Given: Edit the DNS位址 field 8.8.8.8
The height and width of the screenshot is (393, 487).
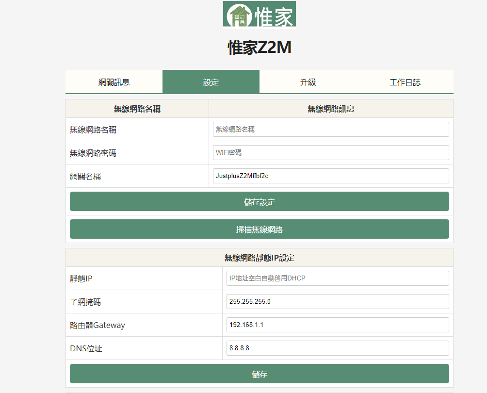Looking at the screenshot, I should tap(338, 348).
